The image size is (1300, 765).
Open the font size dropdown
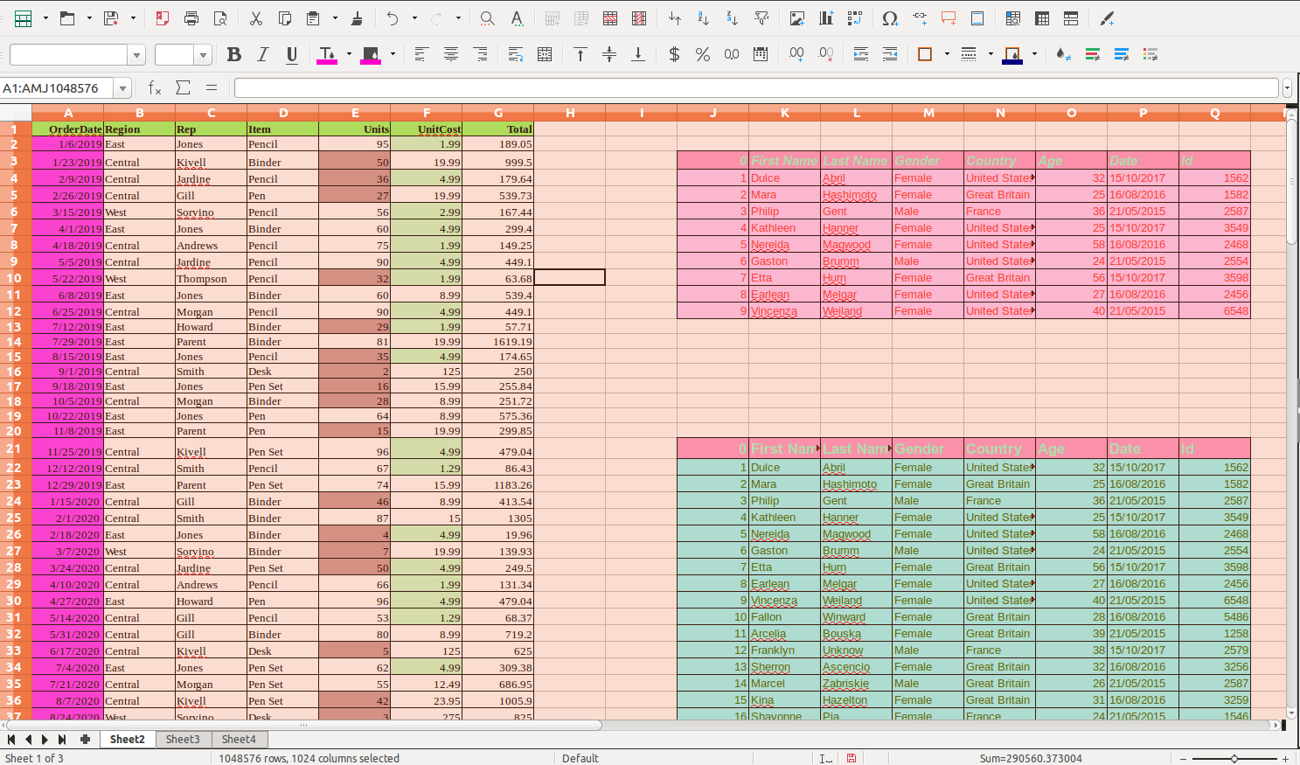tap(203, 55)
